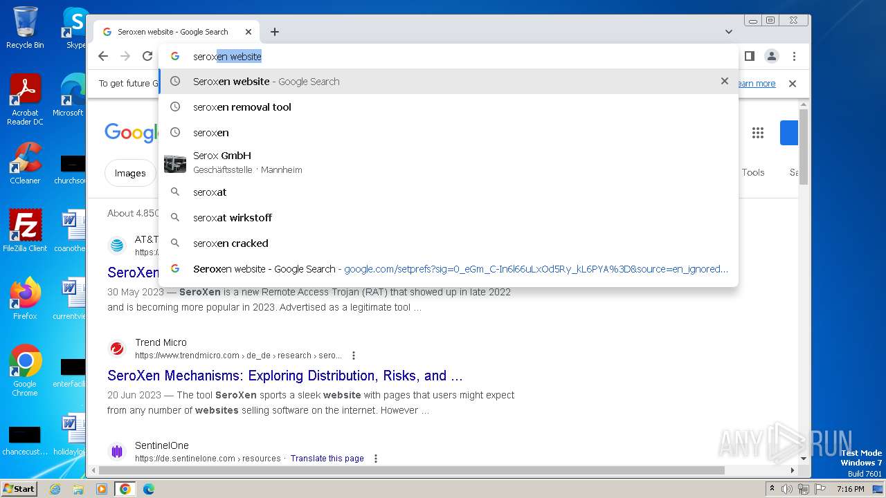Viewport: 886px width, 498px height.
Task: Launch Firefox from the desktop
Action: (x=25, y=298)
